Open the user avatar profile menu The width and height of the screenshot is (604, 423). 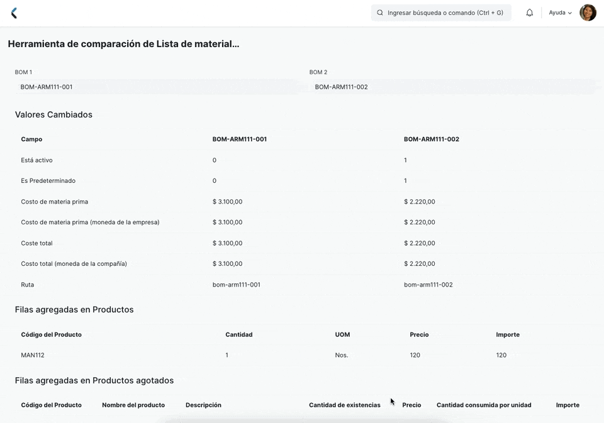pyautogui.click(x=587, y=12)
